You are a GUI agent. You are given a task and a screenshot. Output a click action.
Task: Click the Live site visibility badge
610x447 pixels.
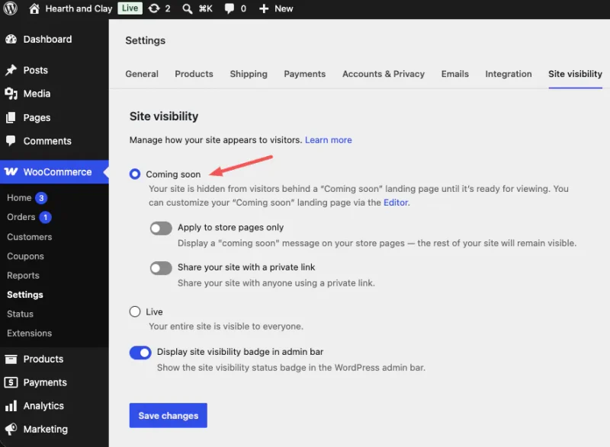pyautogui.click(x=130, y=8)
